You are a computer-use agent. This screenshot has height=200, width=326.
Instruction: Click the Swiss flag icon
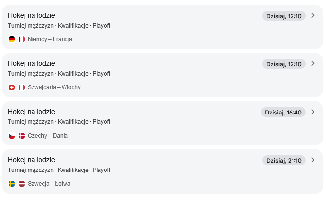(12, 87)
